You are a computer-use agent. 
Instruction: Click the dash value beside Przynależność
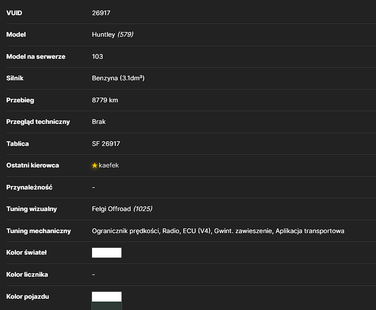click(94, 188)
